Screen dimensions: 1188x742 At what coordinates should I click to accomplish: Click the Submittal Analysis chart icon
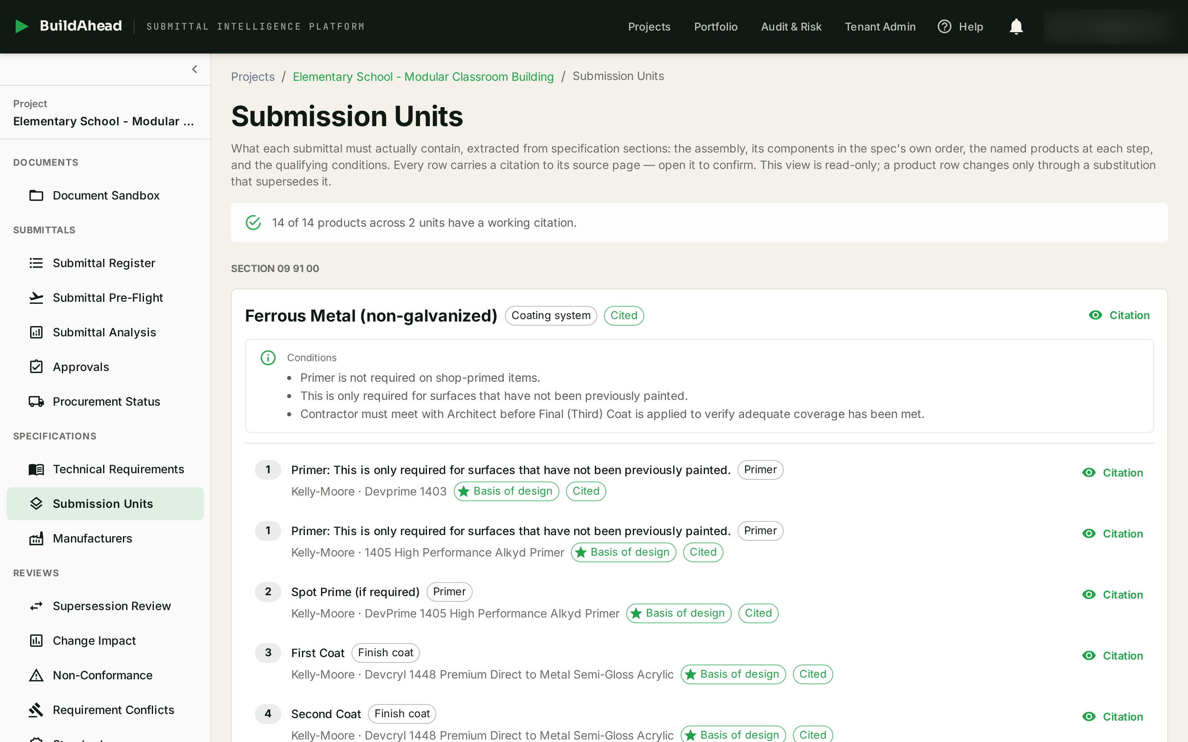36,332
